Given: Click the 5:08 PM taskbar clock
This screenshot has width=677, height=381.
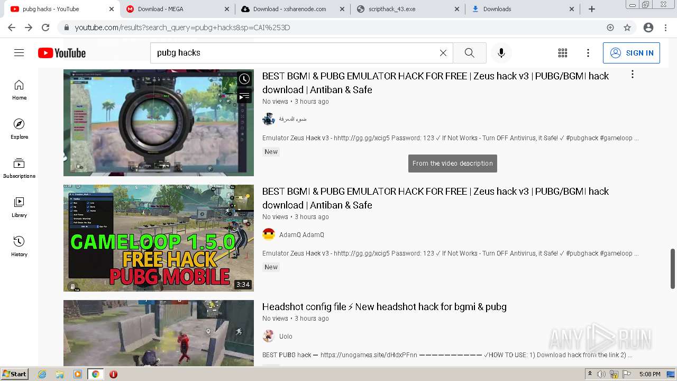Looking at the screenshot, I should (649, 374).
